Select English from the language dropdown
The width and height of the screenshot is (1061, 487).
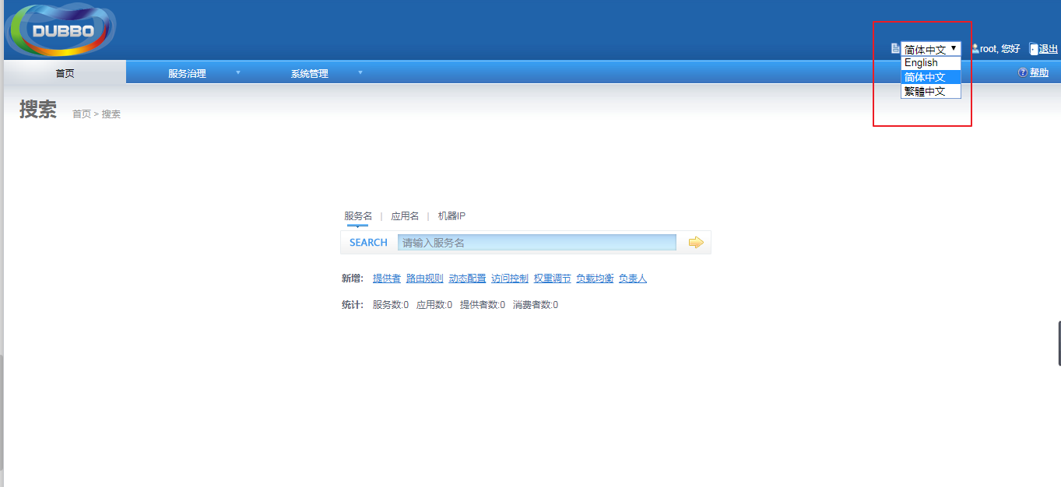(x=921, y=62)
